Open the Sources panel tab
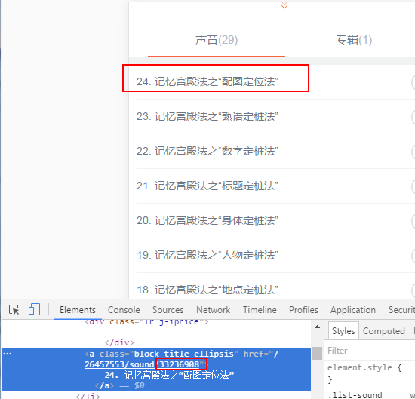Image resolution: width=415 pixels, height=399 pixels. (168, 310)
